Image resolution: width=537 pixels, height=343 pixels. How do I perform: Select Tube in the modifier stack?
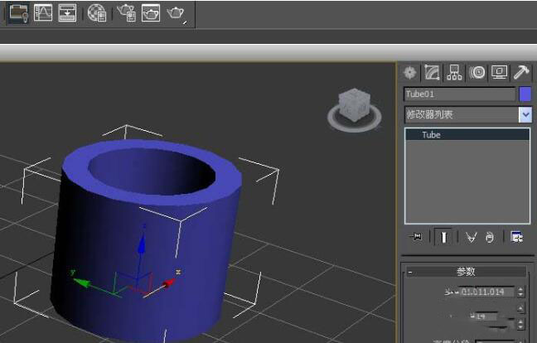pos(431,134)
